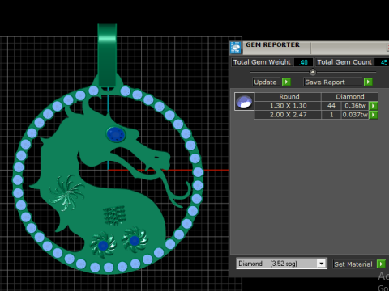
Task: Click the Gem Reporter panel icon
Action: (x=235, y=48)
